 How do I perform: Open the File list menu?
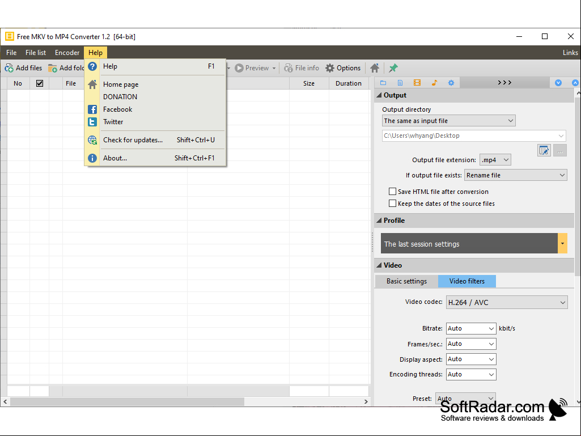coord(36,53)
